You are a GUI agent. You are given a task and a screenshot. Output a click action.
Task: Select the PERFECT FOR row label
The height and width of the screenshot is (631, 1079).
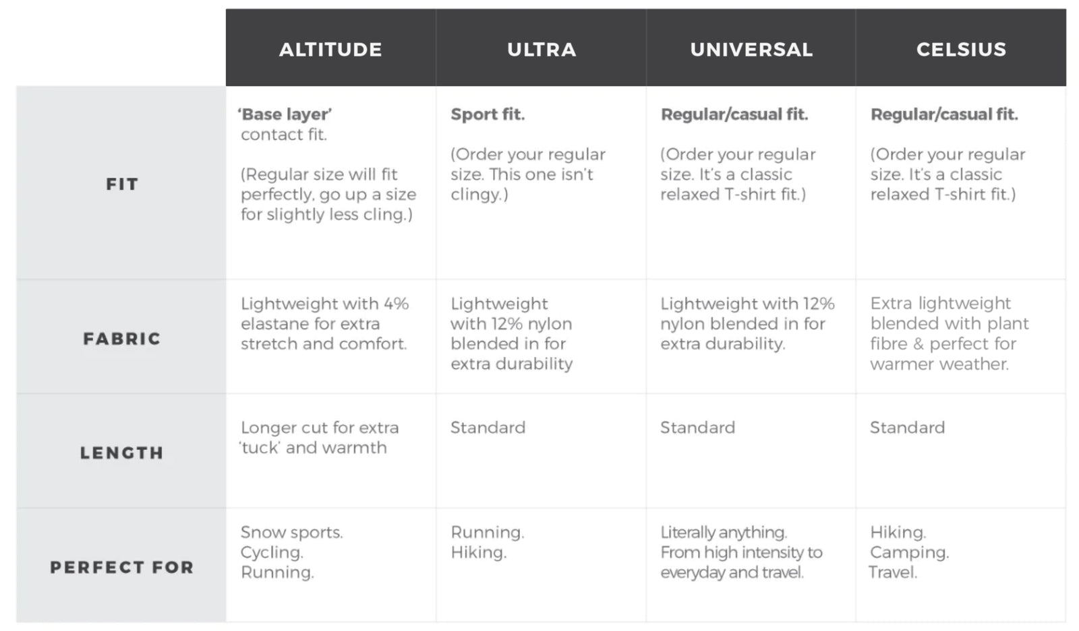click(122, 567)
